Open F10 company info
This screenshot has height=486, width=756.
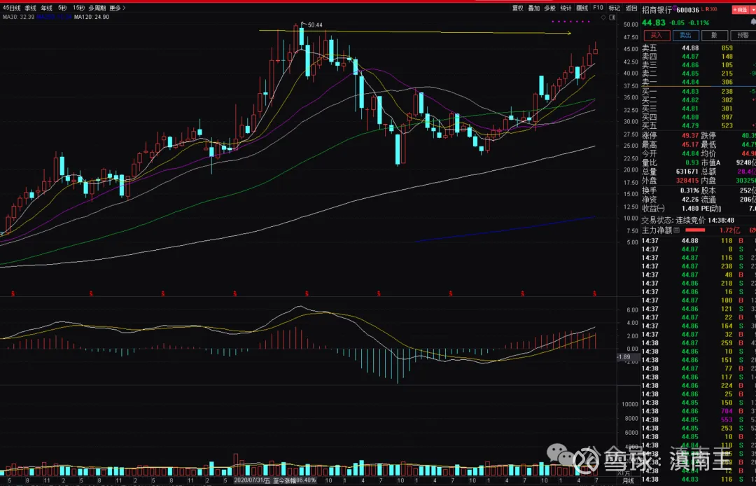(598, 8)
